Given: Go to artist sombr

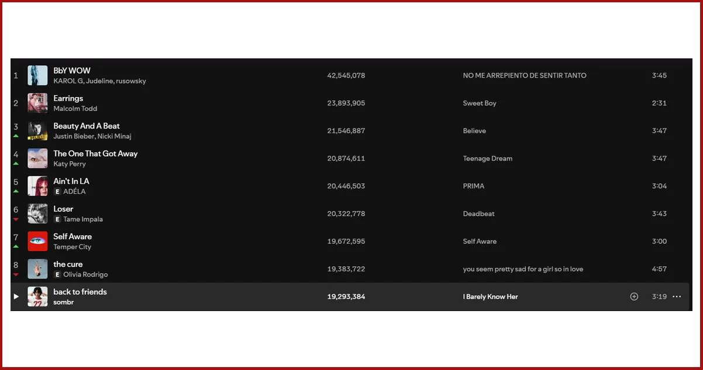Looking at the screenshot, I should [64, 302].
